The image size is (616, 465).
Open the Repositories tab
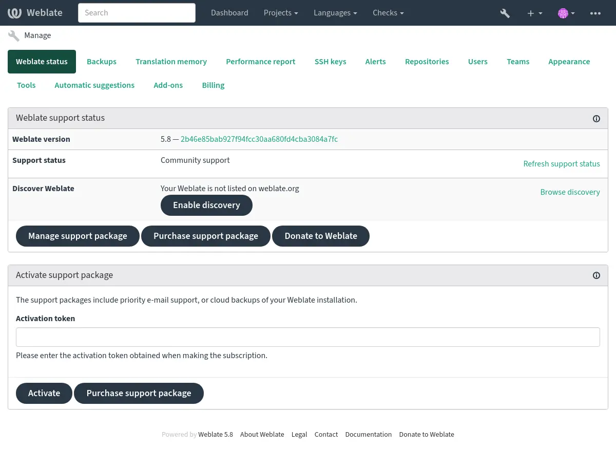tap(427, 62)
